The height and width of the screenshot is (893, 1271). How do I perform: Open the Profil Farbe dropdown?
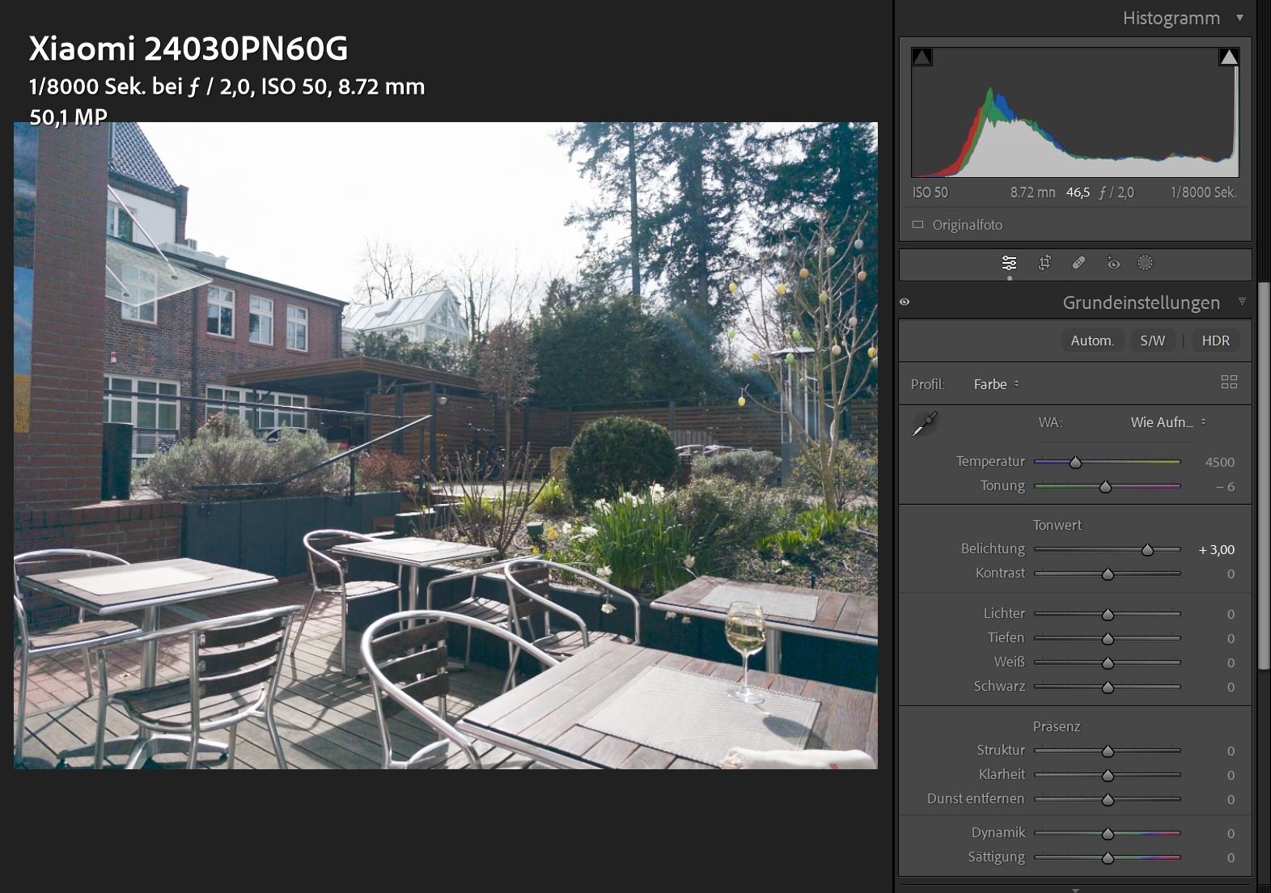[996, 384]
